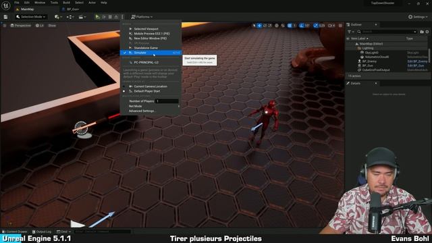Toggle scale snapping icon
Screen dimensions: 432x243
click(x=316, y=26)
